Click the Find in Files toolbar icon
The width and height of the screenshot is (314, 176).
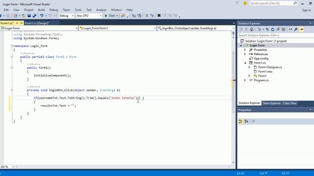[123, 16]
